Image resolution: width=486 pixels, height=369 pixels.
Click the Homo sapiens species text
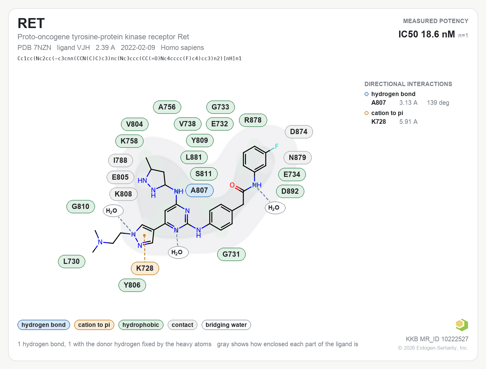(x=182, y=48)
